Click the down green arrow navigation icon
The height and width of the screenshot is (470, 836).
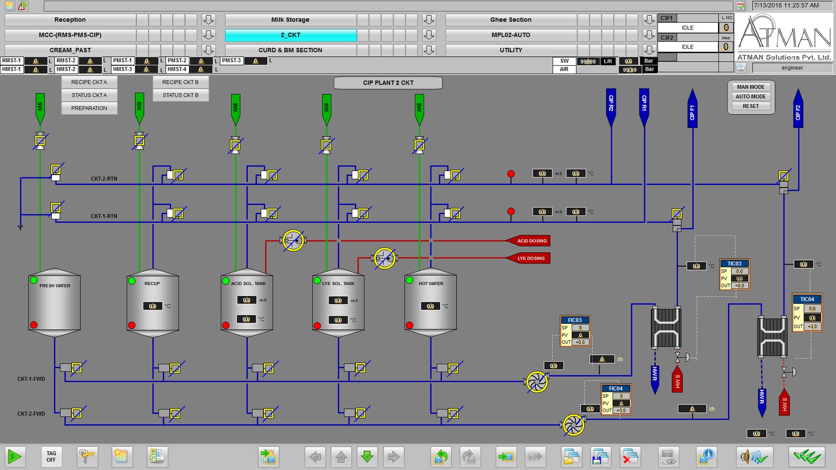coord(367,457)
